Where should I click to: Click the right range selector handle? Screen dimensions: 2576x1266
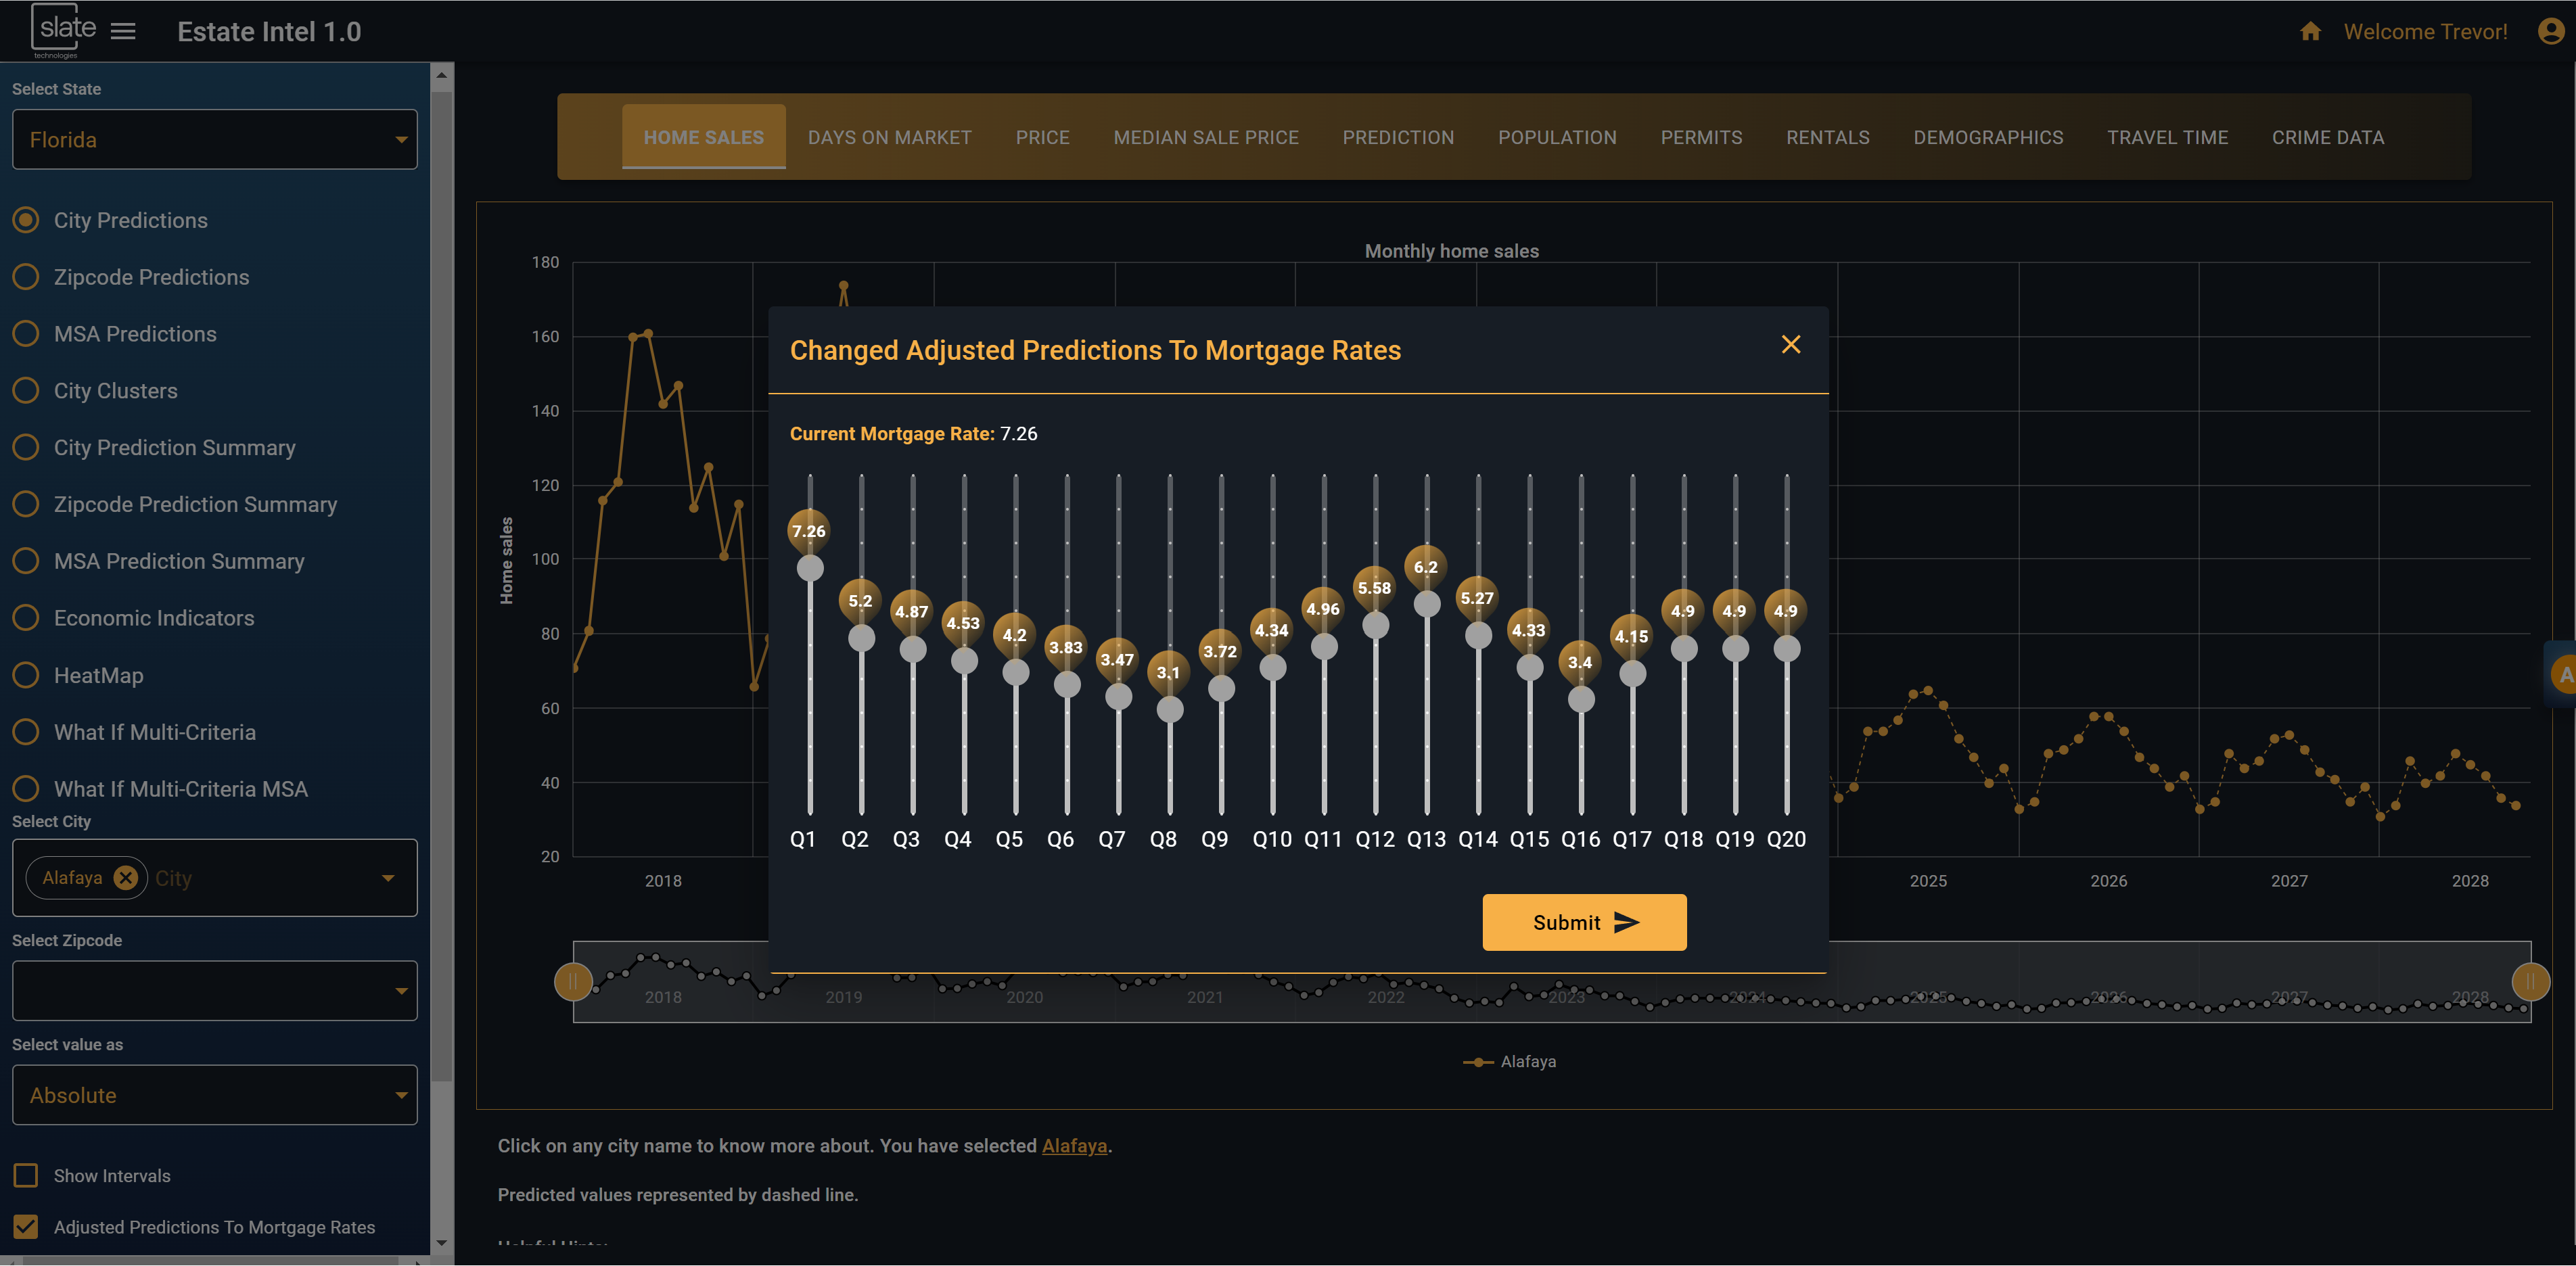[x=2530, y=982]
